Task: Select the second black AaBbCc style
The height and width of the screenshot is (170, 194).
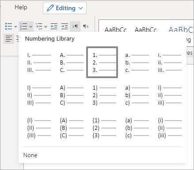Action: tap(146, 29)
